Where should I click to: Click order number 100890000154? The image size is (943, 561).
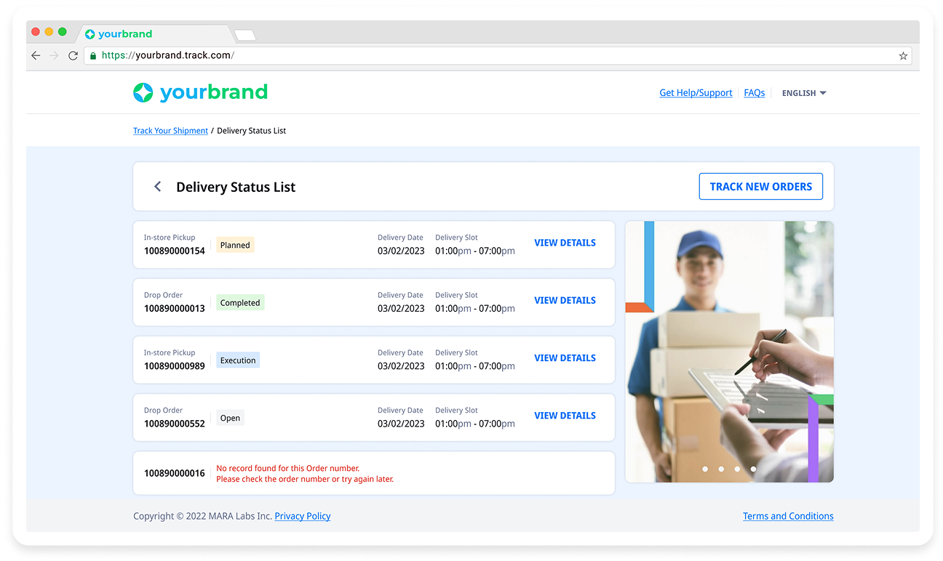[x=175, y=251]
